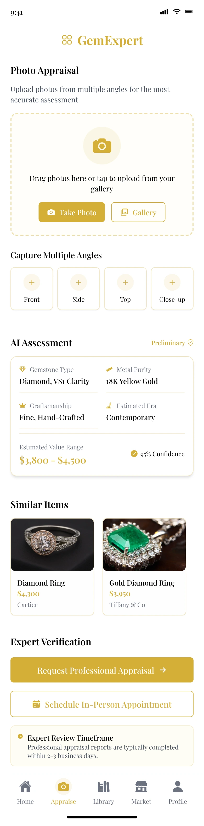Request a Professional Appraisal

coord(102,670)
